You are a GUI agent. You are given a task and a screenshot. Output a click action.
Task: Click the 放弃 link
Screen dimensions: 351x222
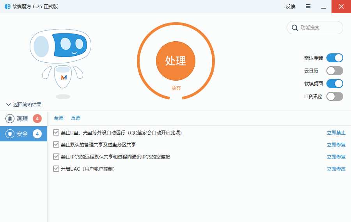(x=176, y=88)
